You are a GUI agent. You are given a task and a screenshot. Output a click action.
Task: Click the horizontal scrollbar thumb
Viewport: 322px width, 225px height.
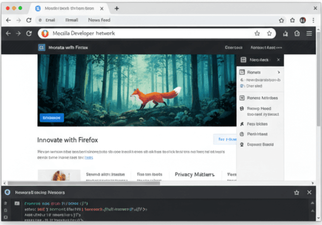coord(84,183)
